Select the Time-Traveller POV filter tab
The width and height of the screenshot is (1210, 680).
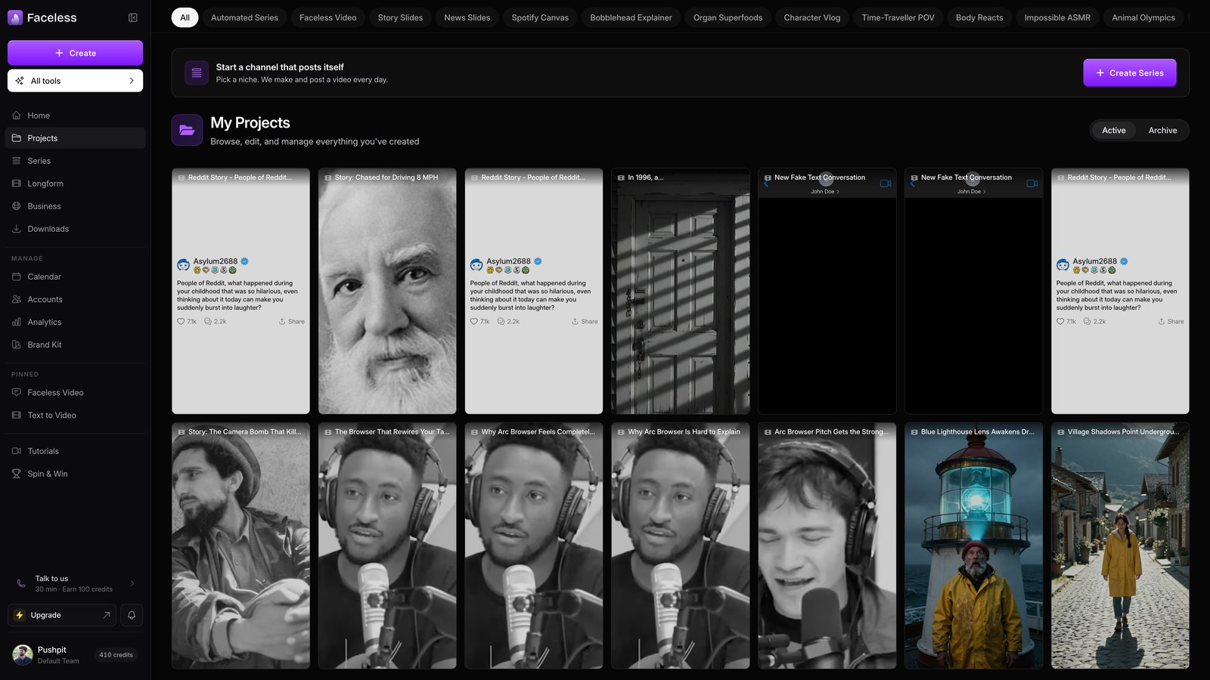pos(898,17)
